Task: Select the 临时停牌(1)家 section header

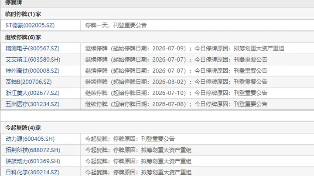Action: tap(23, 14)
